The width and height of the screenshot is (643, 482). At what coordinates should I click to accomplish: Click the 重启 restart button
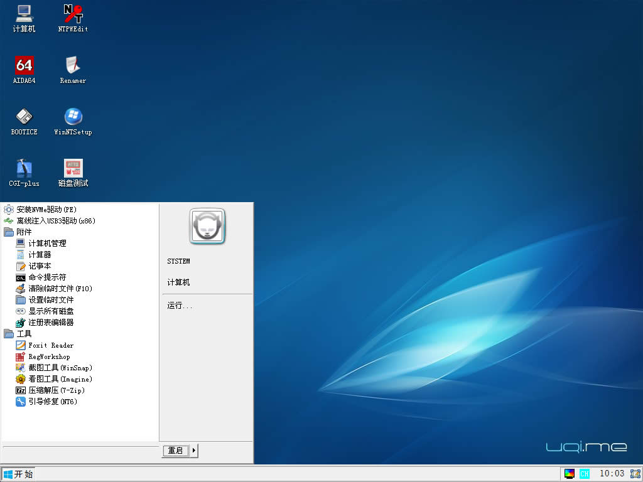(176, 451)
